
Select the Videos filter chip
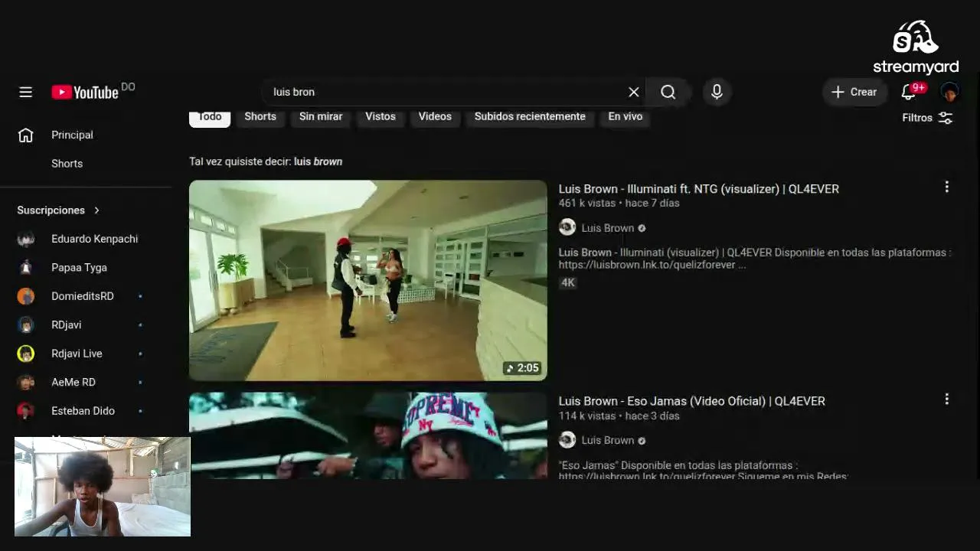(435, 117)
